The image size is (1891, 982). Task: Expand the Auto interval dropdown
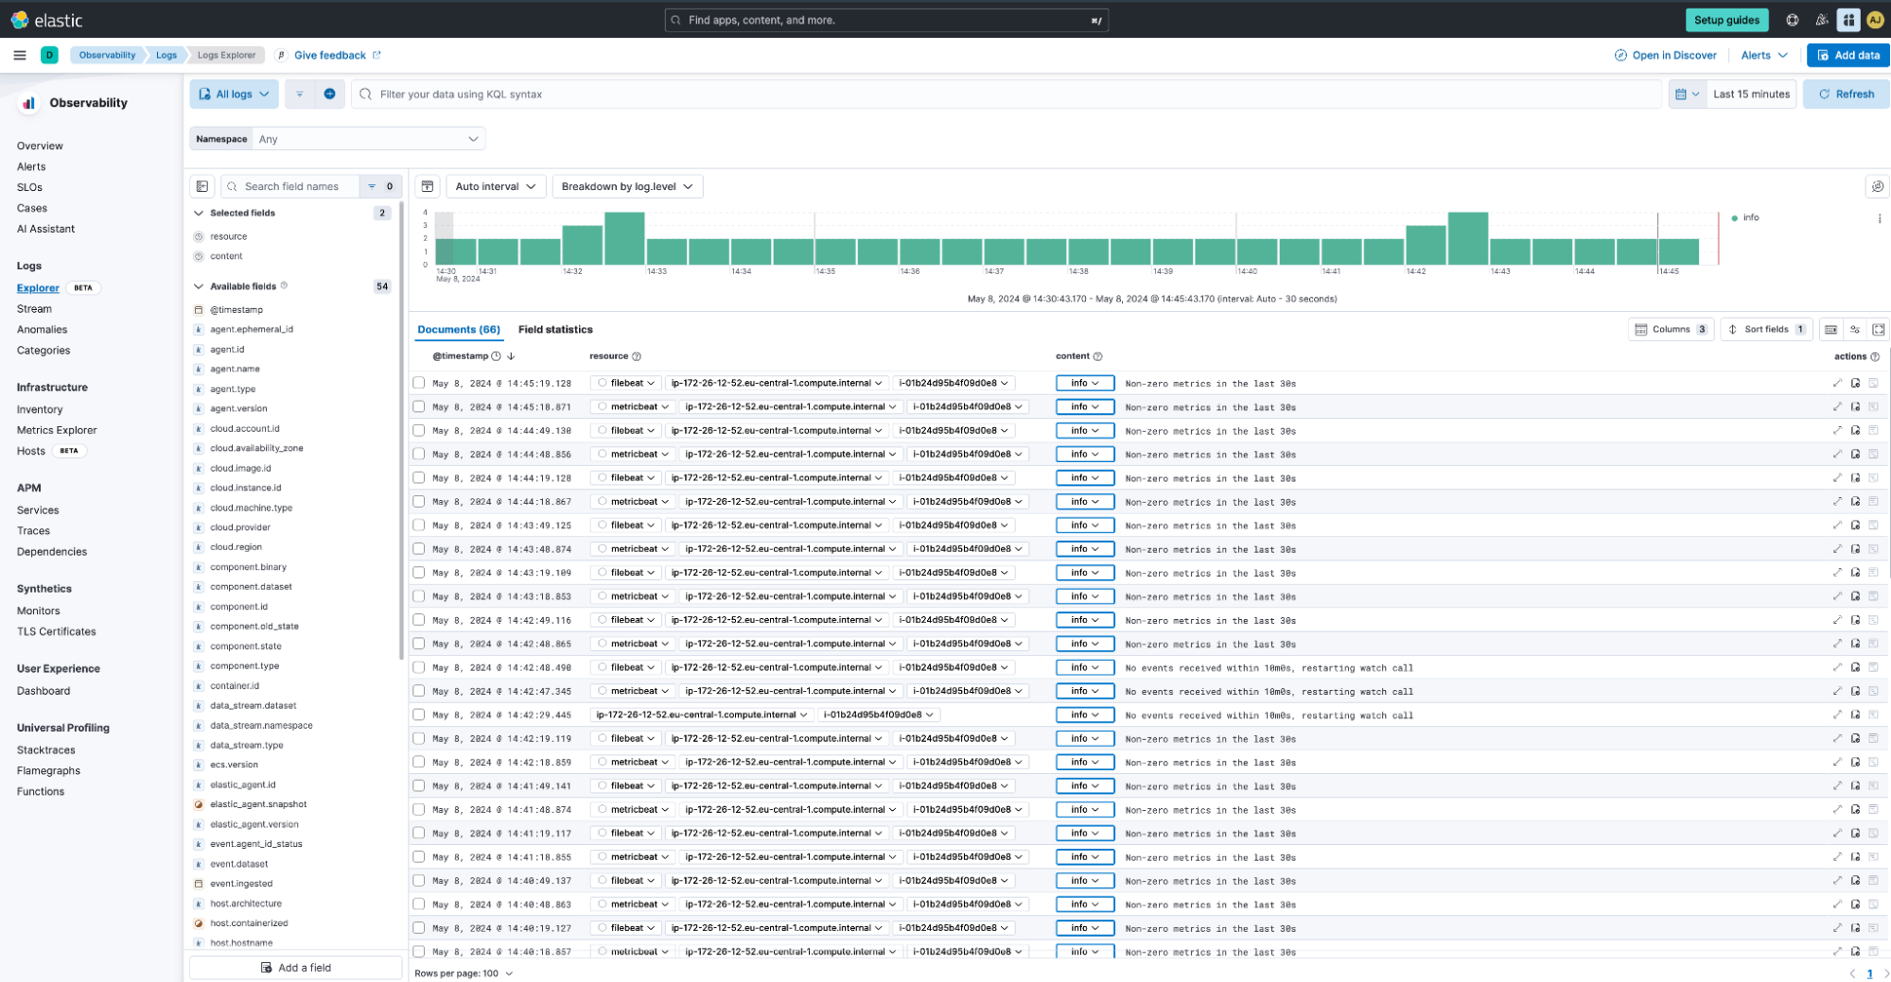tap(495, 186)
